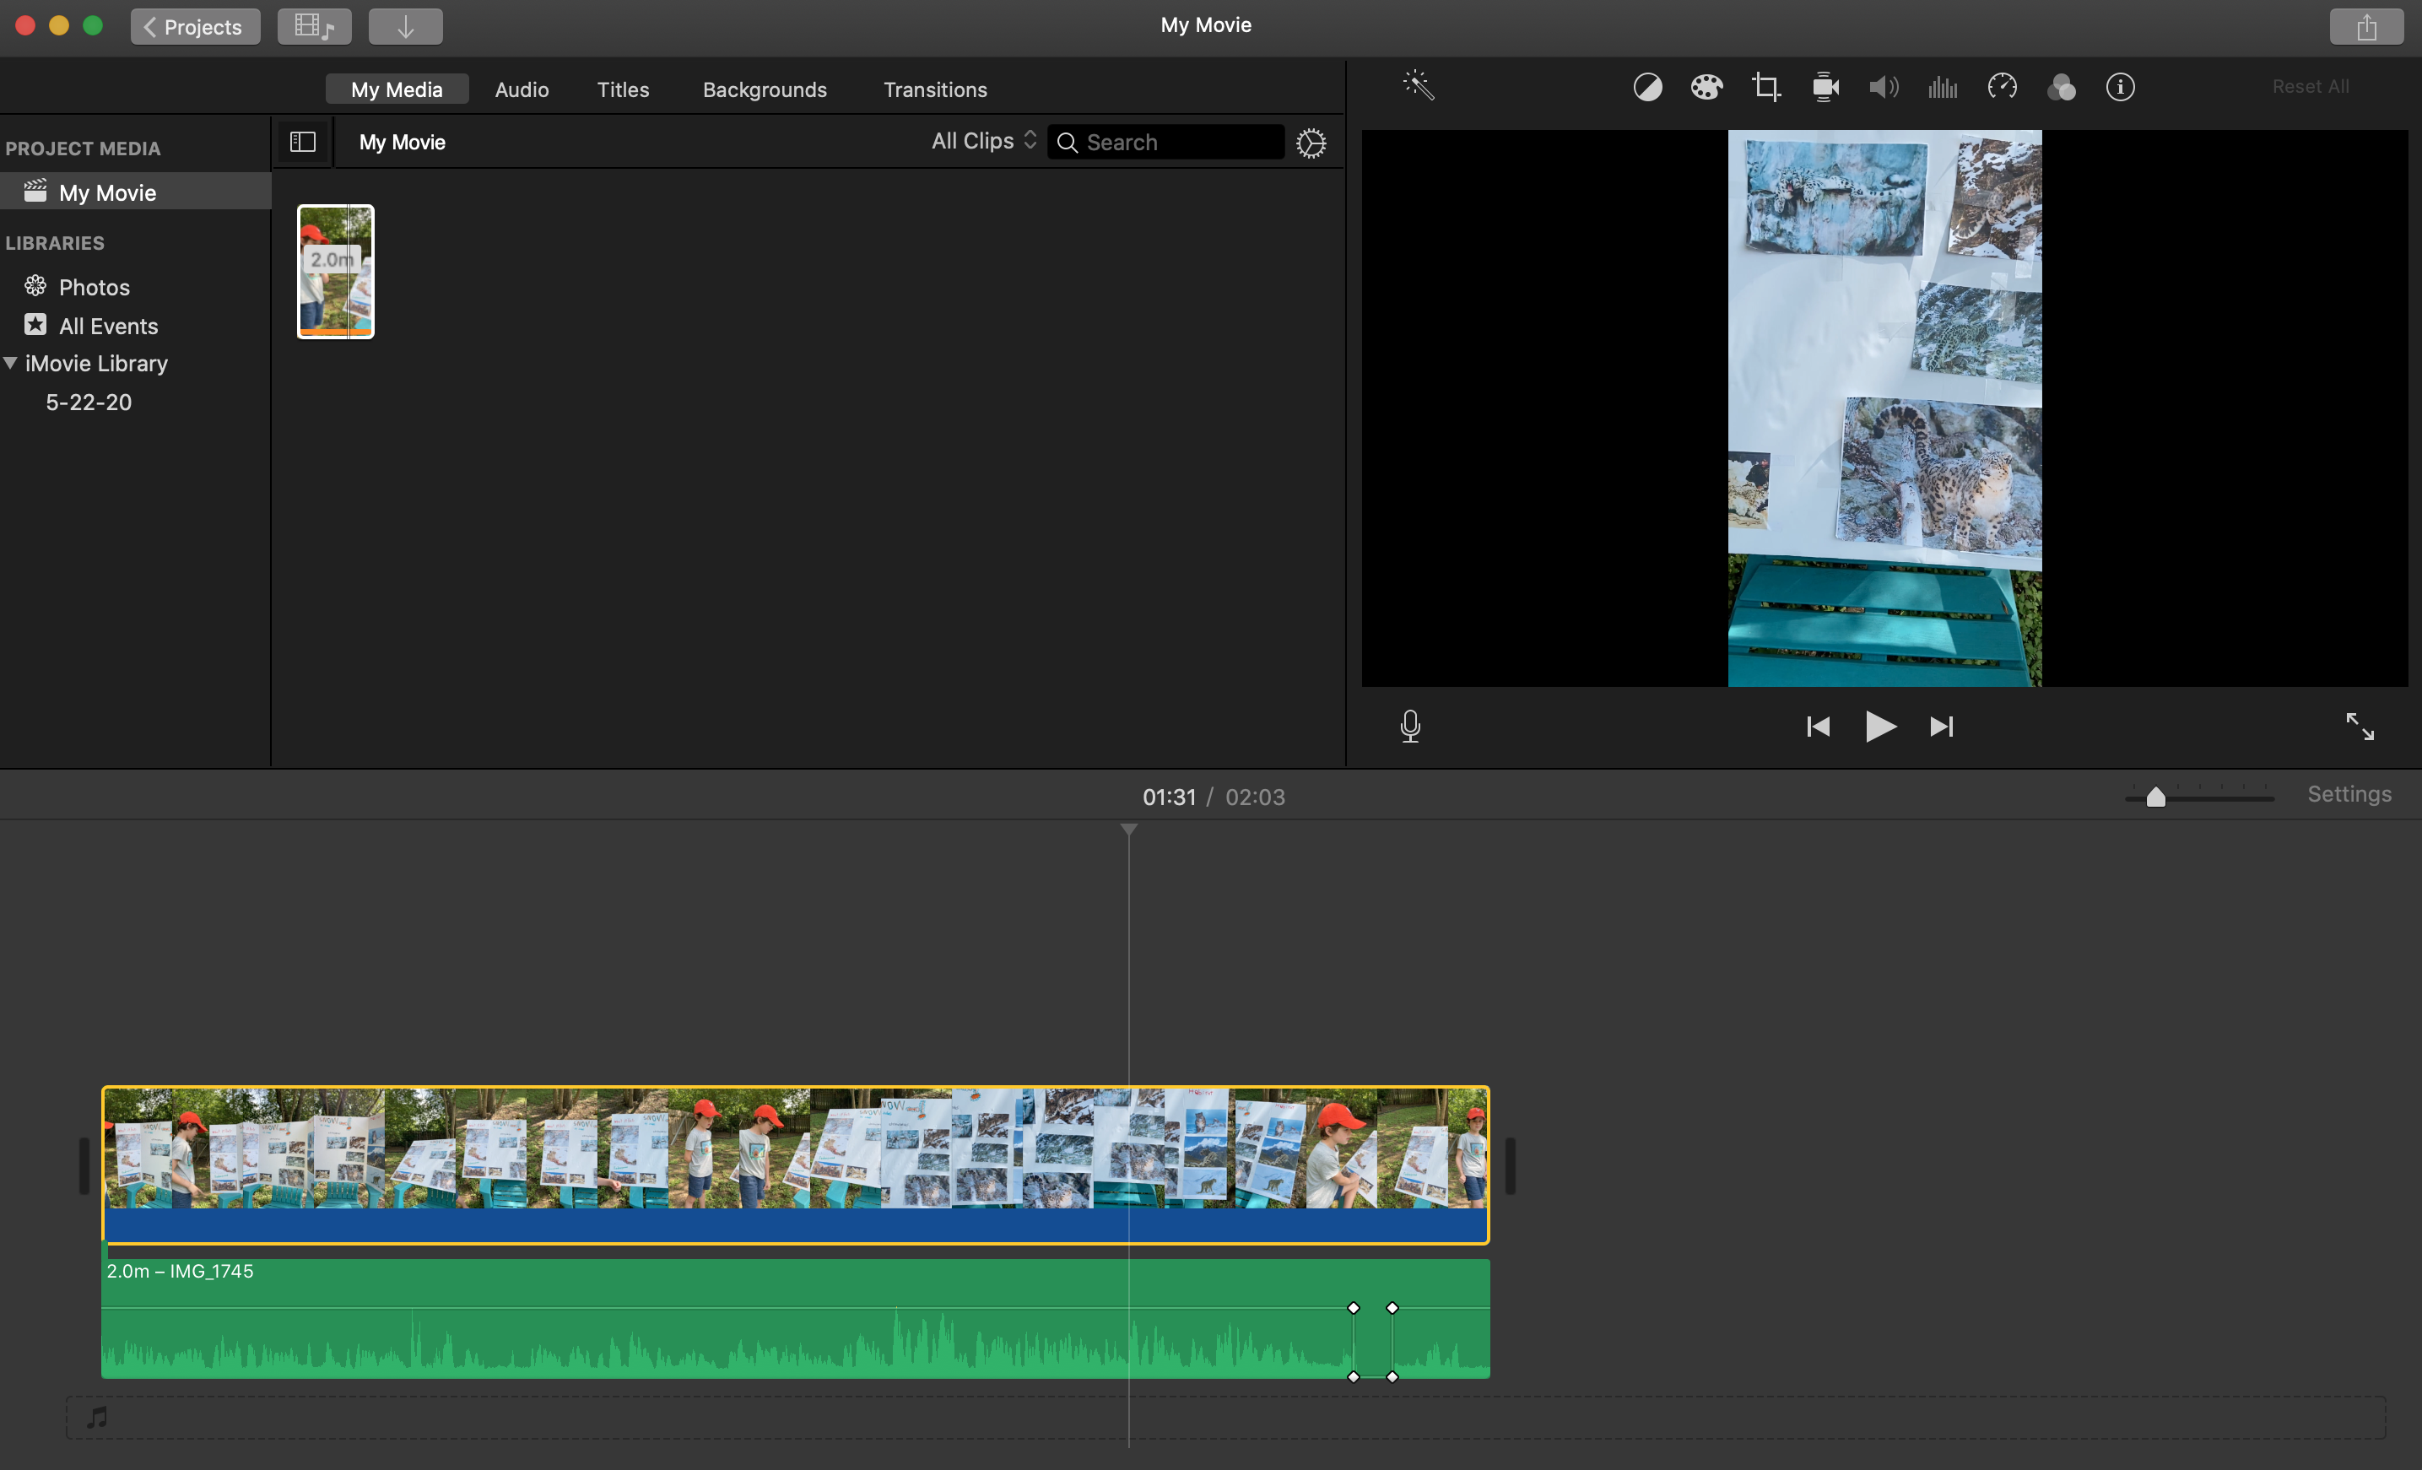Viewport: 2422px width, 1470px height.
Task: Open the video stabilization camera icon
Action: tap(1825, 88)
